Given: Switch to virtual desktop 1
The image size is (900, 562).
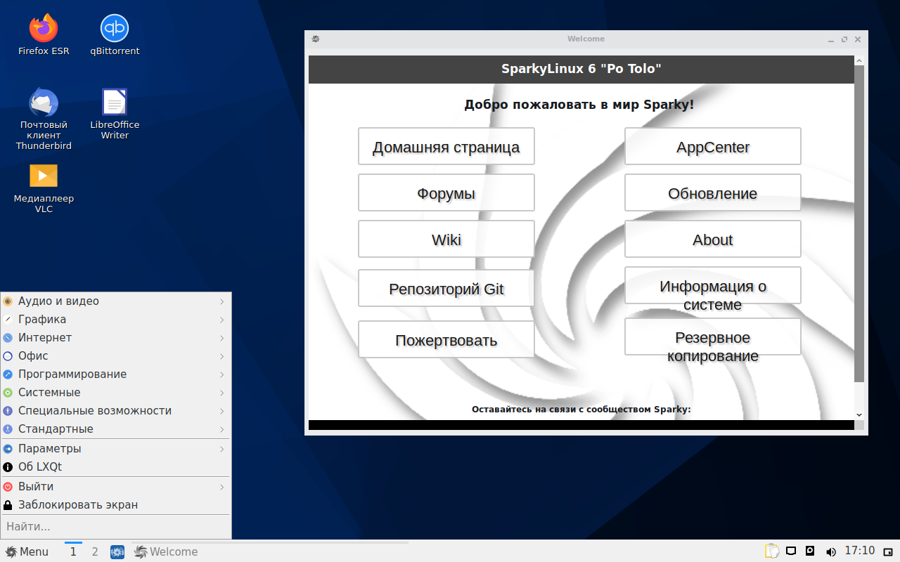Looking at the screenshot, I should pyautogui.click(x=73, y=552).
